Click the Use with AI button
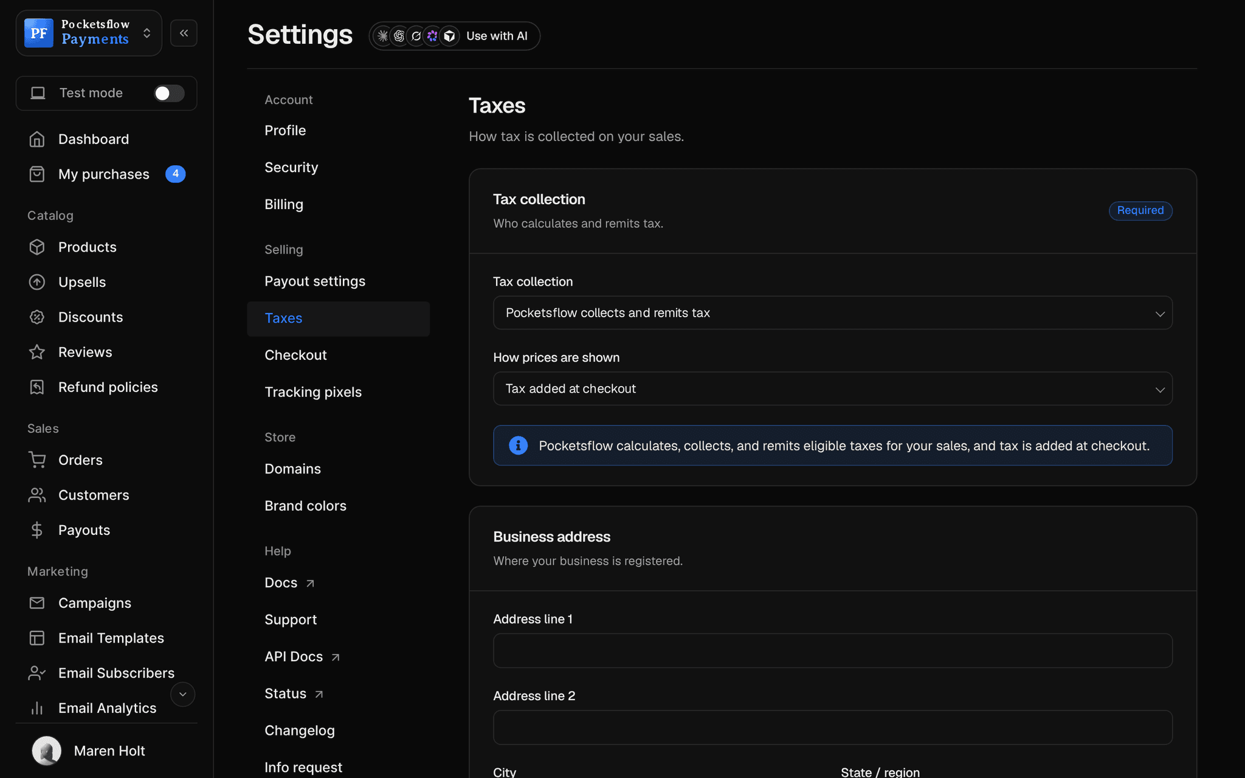This screenshot has height=778, width=1245. (x=455, y=36)
